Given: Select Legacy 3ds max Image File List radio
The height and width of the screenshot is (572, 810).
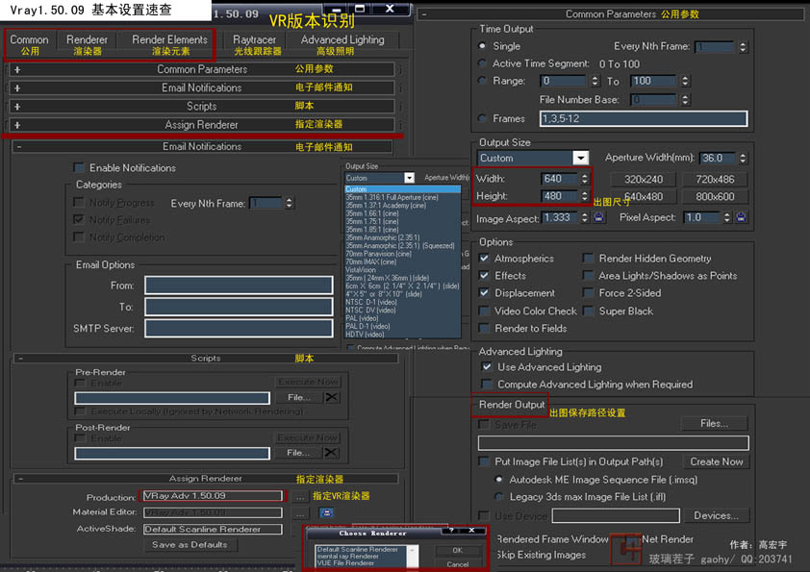Looking at the screenshot, I should (499, 497).
